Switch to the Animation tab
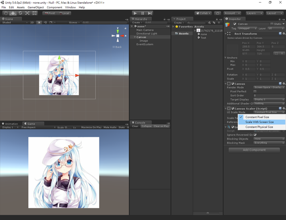Image resolution: width=286 pixels, height=220 pixels. point(11,124)
